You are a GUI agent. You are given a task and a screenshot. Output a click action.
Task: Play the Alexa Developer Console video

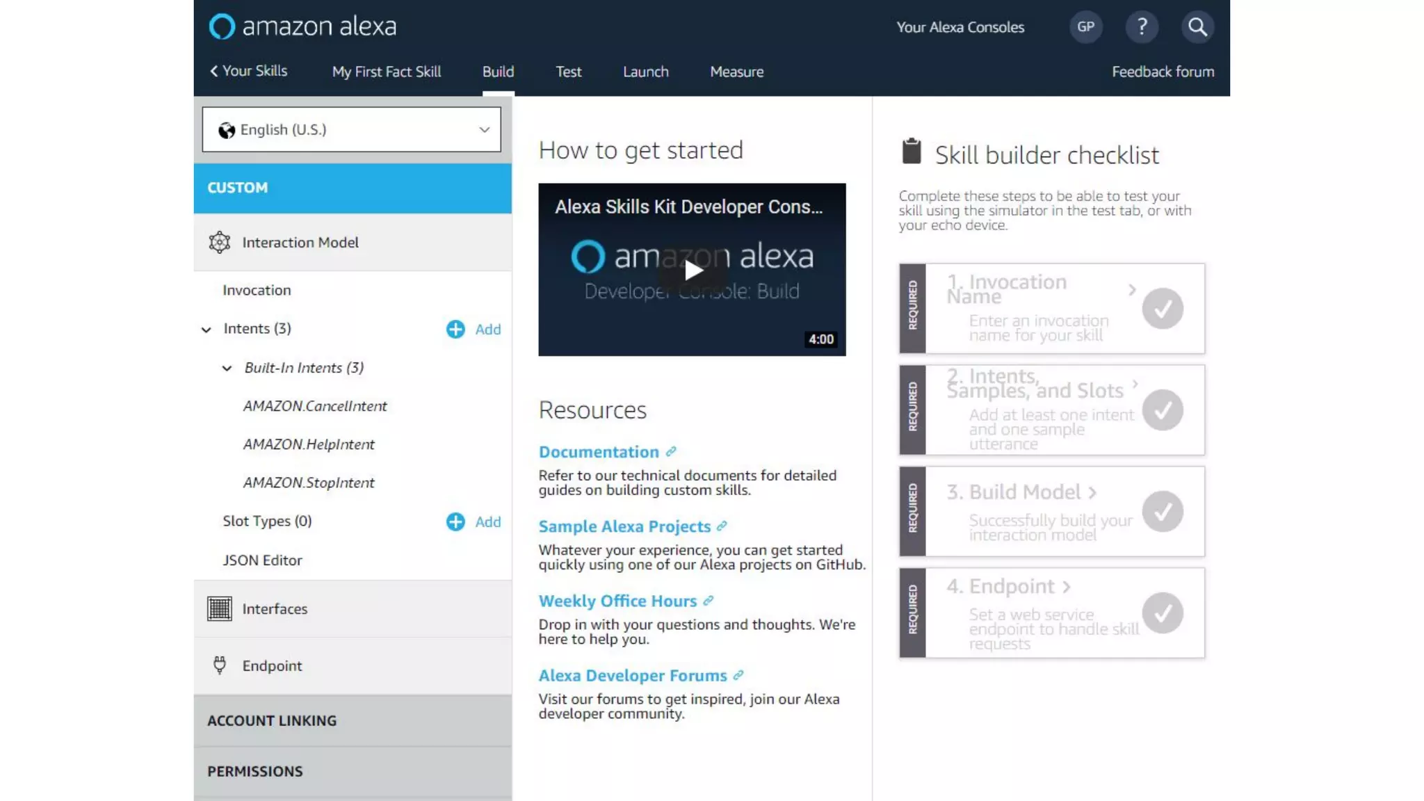click(692, 270)
